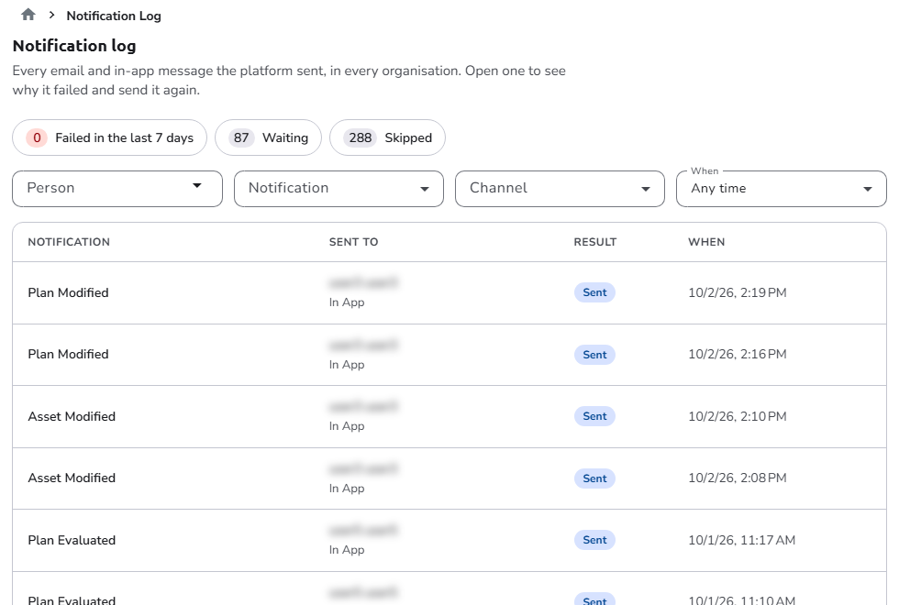
Task: Click In App label in 2:08 PM row
Action: 347,489
